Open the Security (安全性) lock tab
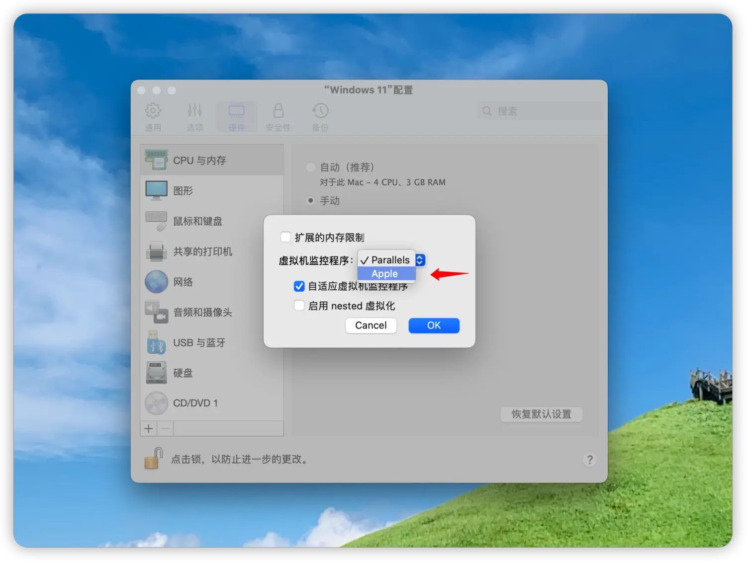This screenshot has width=746, height=561. pyautogui.click(x=278, y=117)
